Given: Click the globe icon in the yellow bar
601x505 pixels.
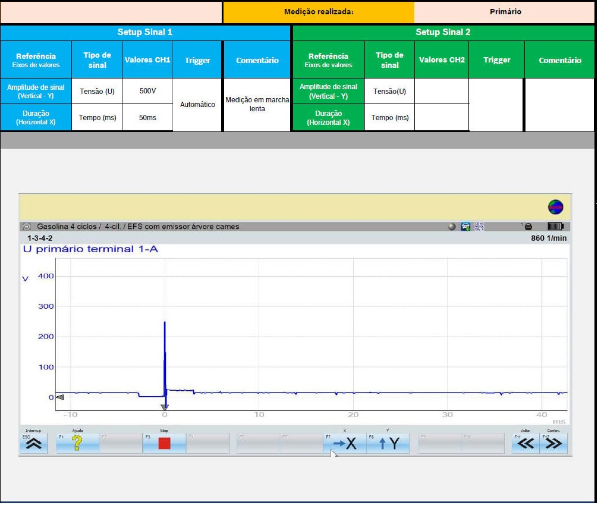Looking at the screenshot, I should pyautogui.click(x=555, y=207).
